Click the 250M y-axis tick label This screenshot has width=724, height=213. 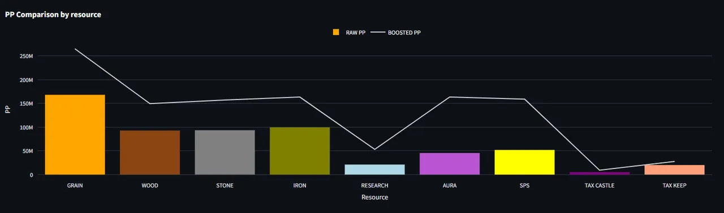coord(26,56)
